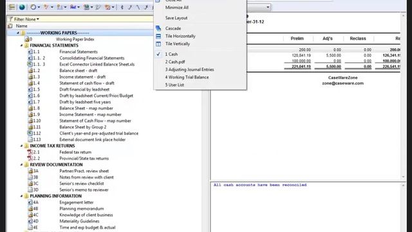Click the document icon for item 3D

pyautogui.click(x=30, y=189)
